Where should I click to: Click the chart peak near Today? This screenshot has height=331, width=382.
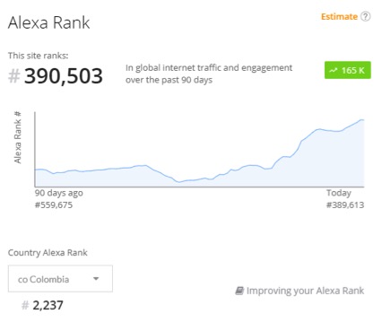pos(361,119)
